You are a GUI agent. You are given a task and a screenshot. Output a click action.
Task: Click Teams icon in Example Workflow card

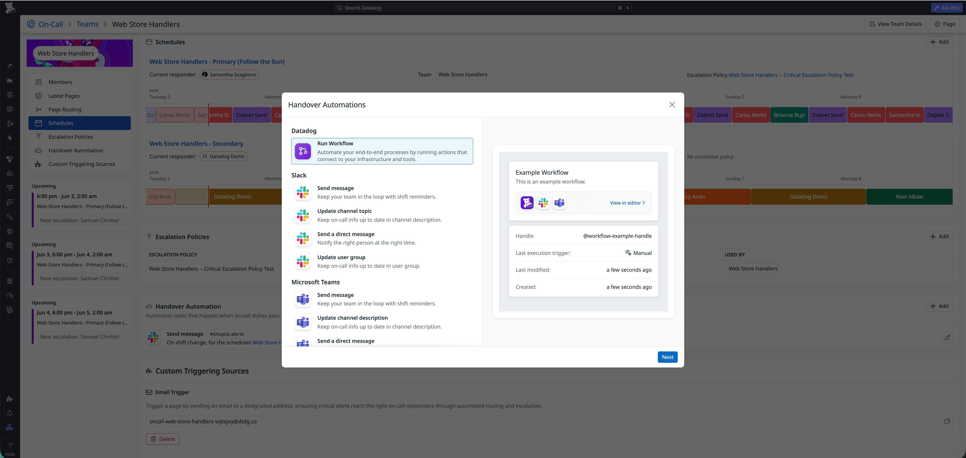pos(559,203)
